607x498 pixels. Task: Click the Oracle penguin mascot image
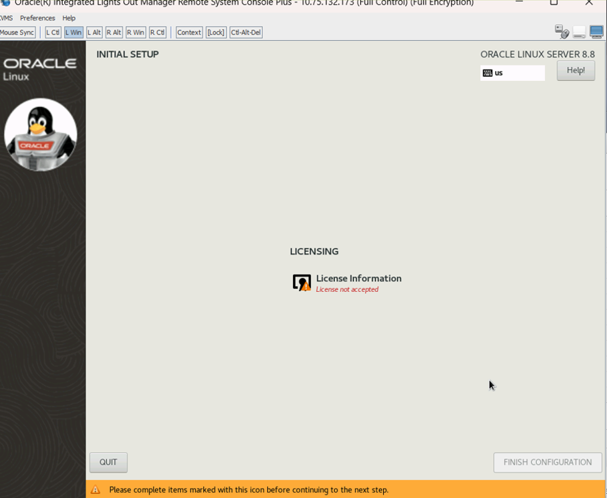[x=41, y=135]
